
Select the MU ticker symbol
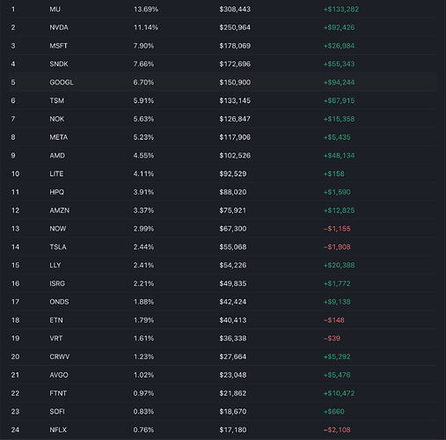55,10
